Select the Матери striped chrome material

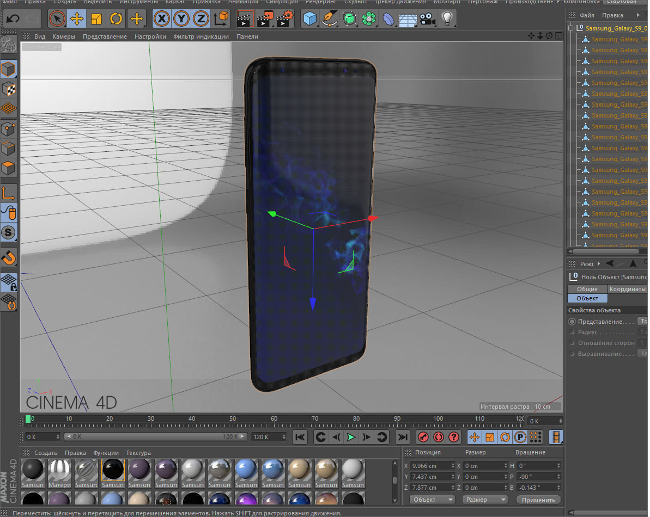point(59,470)
